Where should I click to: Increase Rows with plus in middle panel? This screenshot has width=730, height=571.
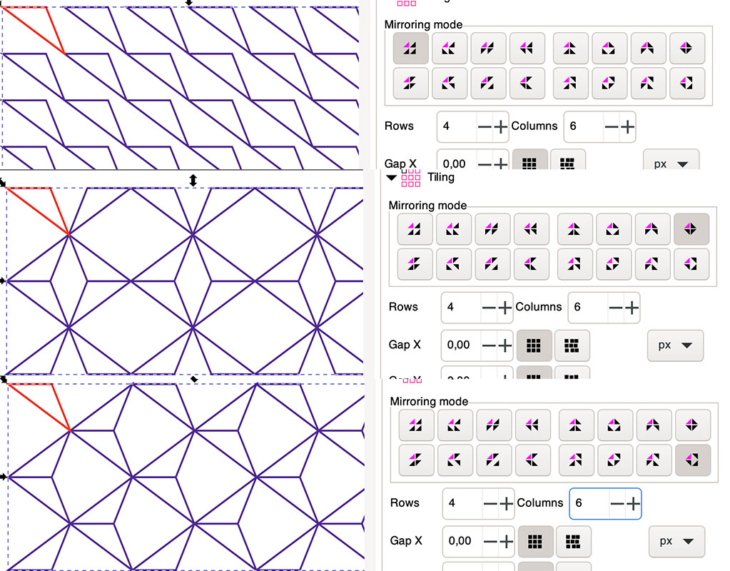point(505,308)
